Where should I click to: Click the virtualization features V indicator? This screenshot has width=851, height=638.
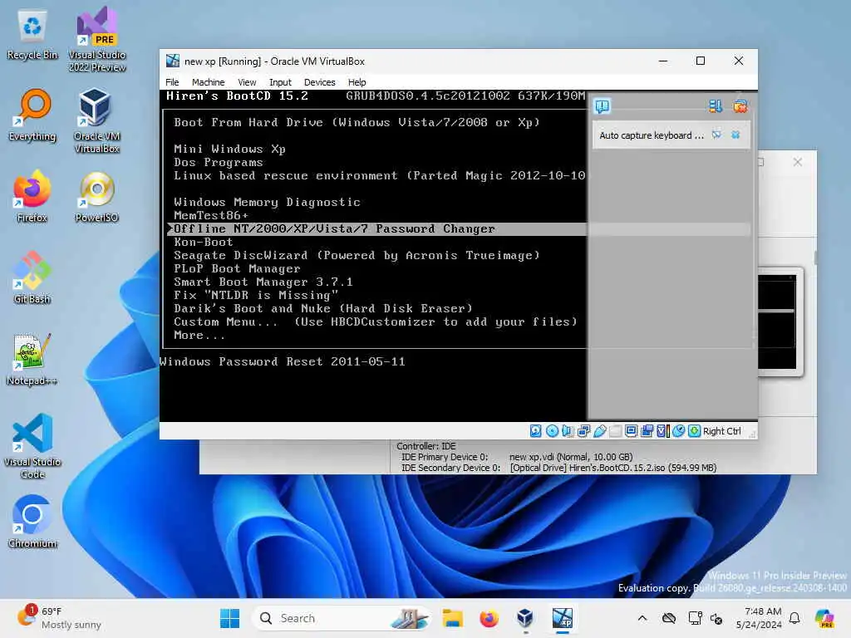tap(663, 431)
